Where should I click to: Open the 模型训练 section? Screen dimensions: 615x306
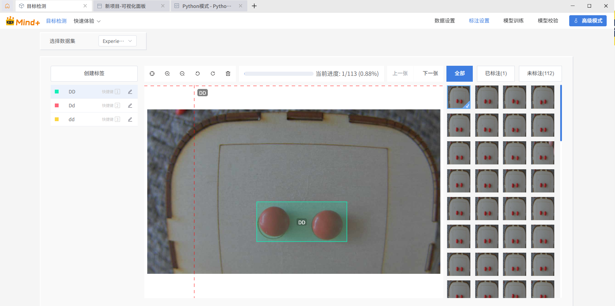513,21
